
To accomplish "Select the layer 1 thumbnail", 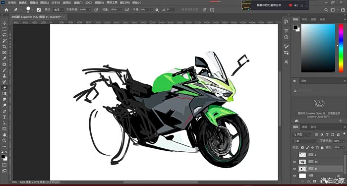I will (302, 155).
